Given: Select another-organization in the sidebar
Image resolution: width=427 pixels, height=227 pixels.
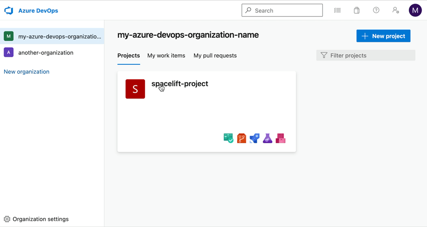Looking at the screenshot, I should (x=45, y=53).
